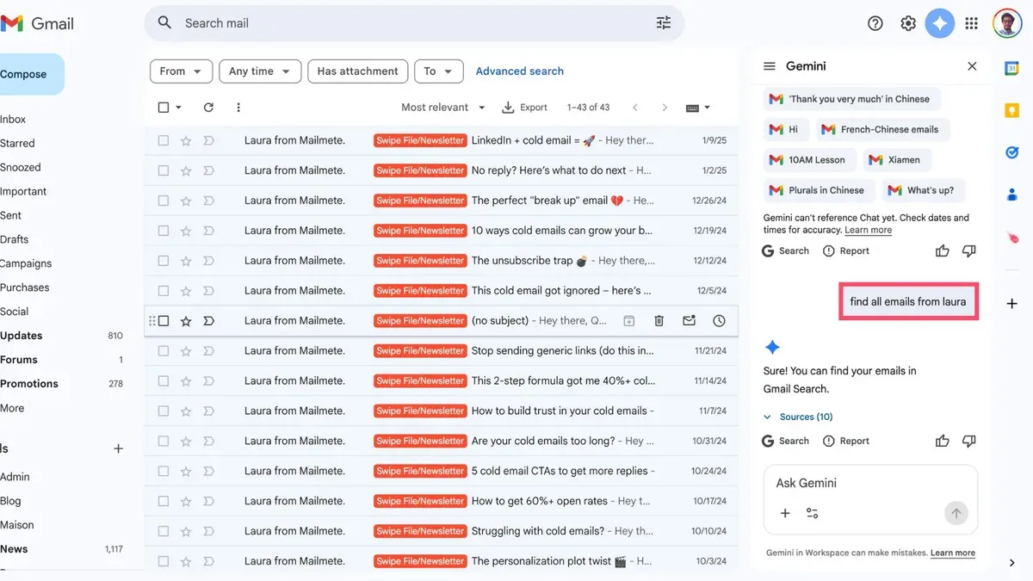Open Contacts in the side panel

pos(1012,195)
